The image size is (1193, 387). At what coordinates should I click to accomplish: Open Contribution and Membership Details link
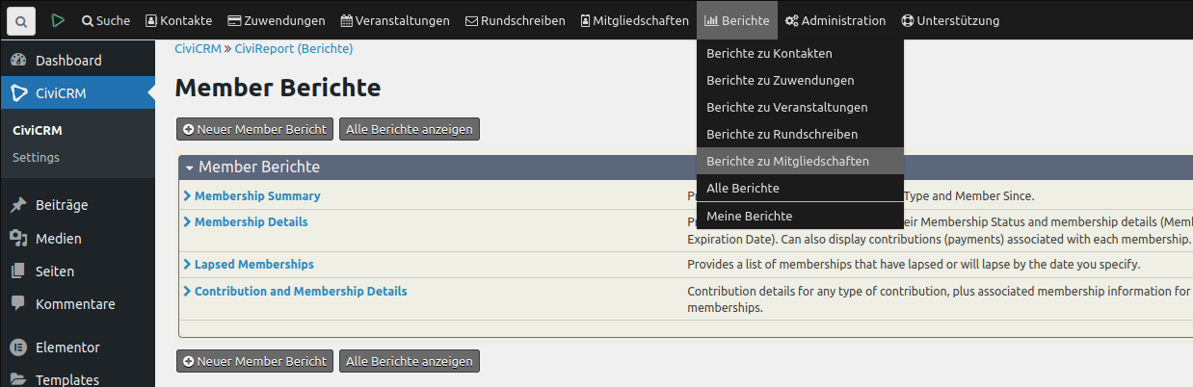(301, 292)
